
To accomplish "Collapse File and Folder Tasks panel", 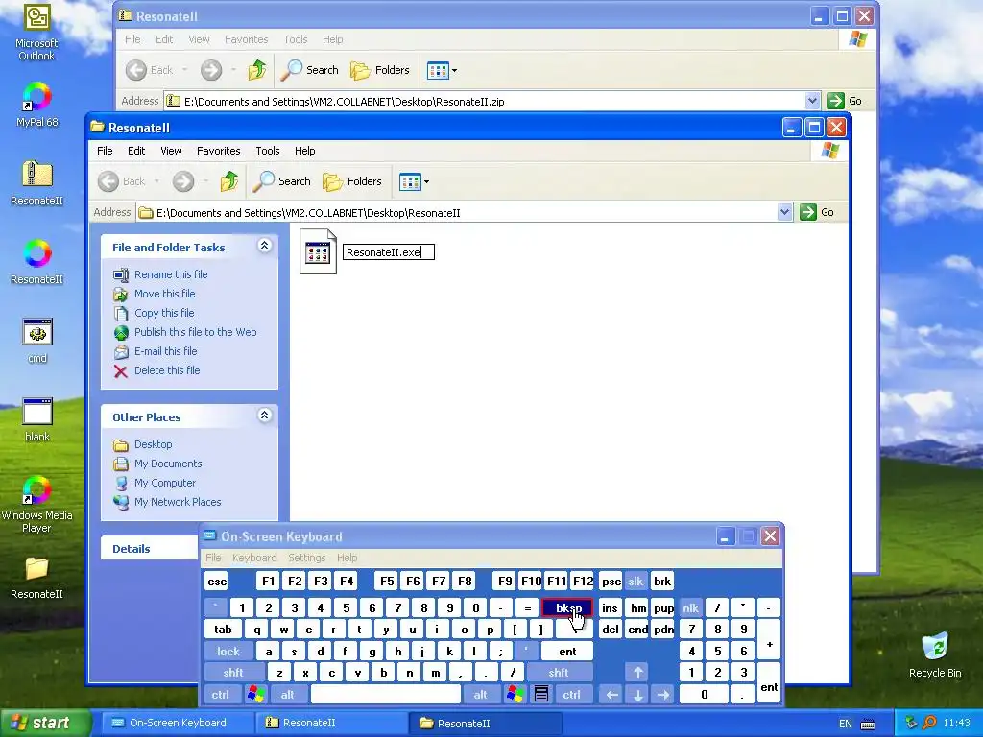I will (x=265, y=246).
